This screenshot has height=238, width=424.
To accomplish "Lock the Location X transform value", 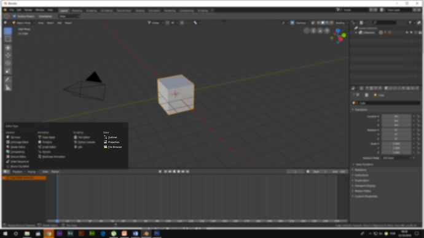I will [x=418, y=117].
